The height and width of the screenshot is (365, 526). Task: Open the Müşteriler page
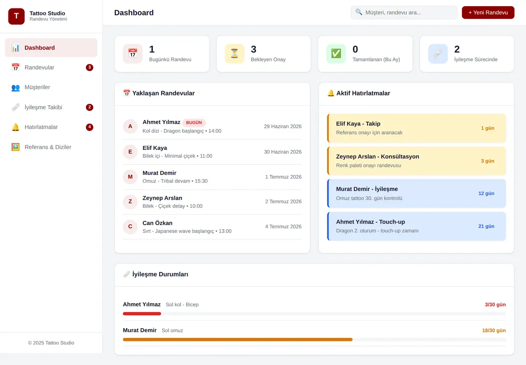coord(51,87)
